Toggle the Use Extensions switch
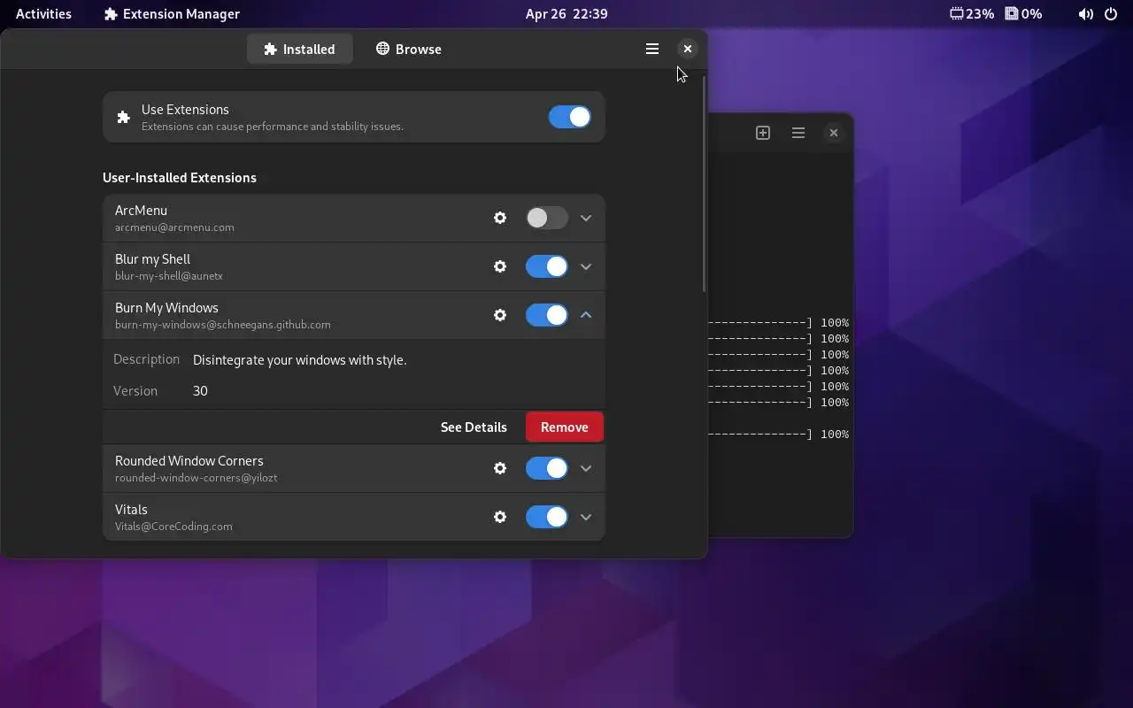This screenshot has width=1133, height=708. [569, 117]
